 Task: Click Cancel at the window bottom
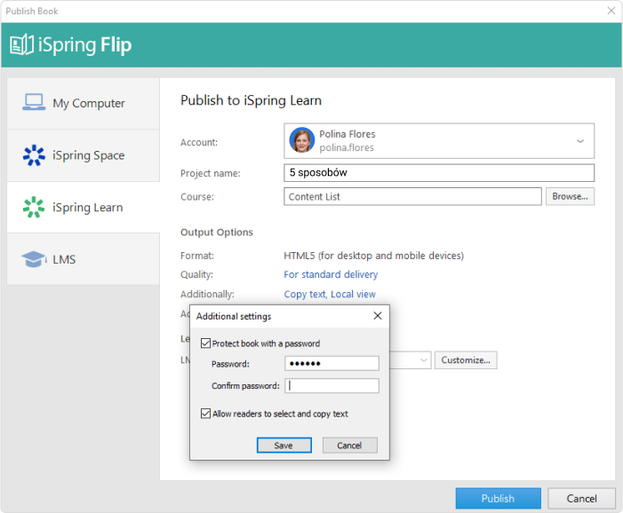pyautogui.click(x=581, y=498)
